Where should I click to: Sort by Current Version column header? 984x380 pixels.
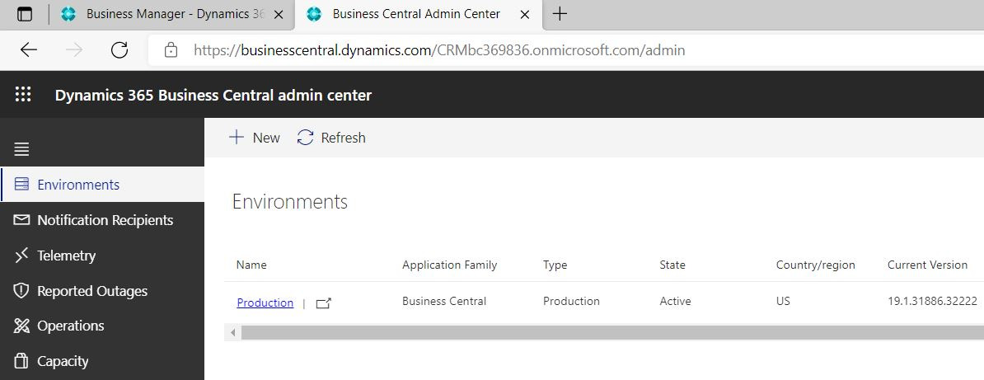[x=927, y=265]
